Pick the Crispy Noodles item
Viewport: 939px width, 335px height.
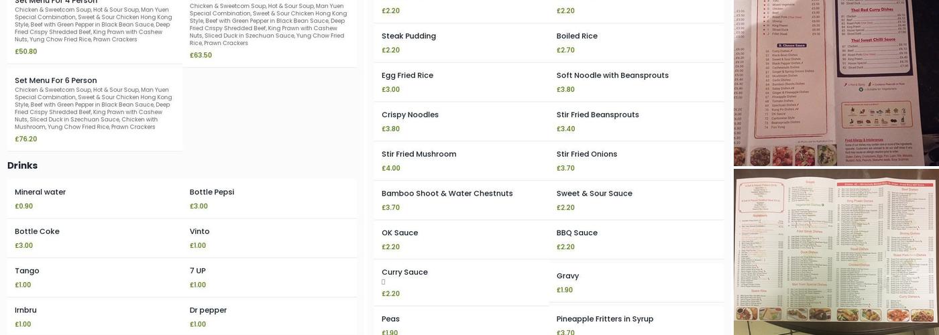click(x=410, y=115)
